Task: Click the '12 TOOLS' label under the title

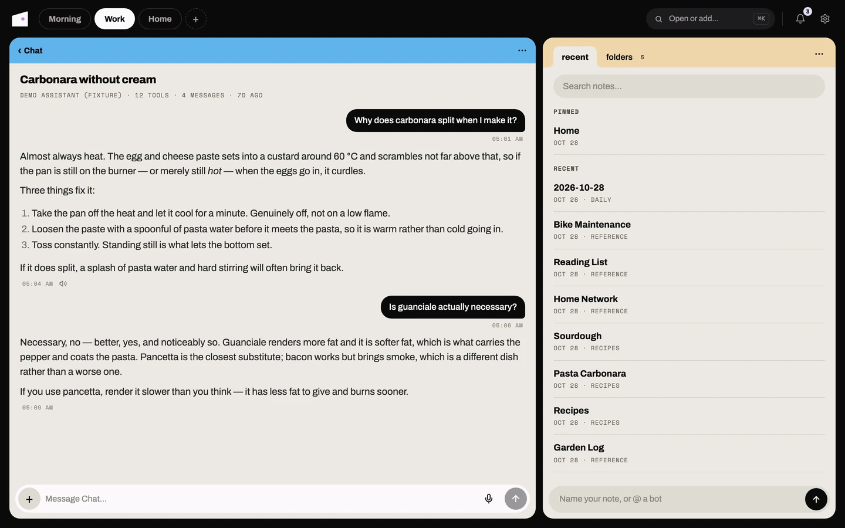Action: 152,96
